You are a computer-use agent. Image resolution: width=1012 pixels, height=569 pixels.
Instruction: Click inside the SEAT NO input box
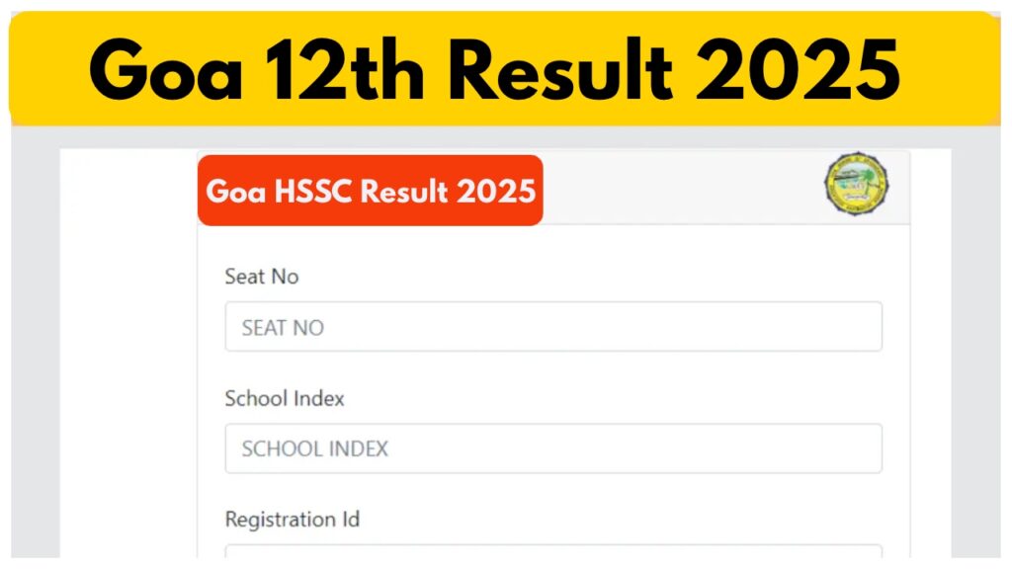point(553,326)
